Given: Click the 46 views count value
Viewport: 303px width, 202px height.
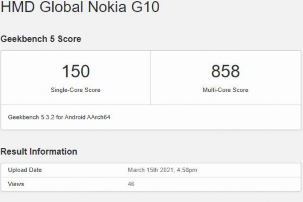Looking at the screenshot, I should coord(131,184).
